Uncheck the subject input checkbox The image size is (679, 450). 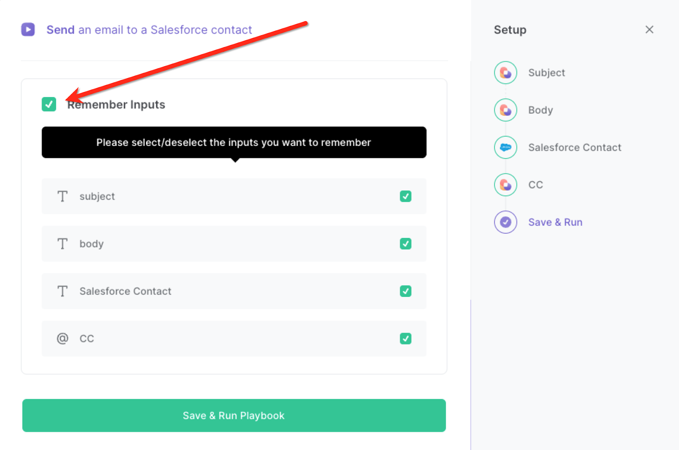tap(406, 196)
